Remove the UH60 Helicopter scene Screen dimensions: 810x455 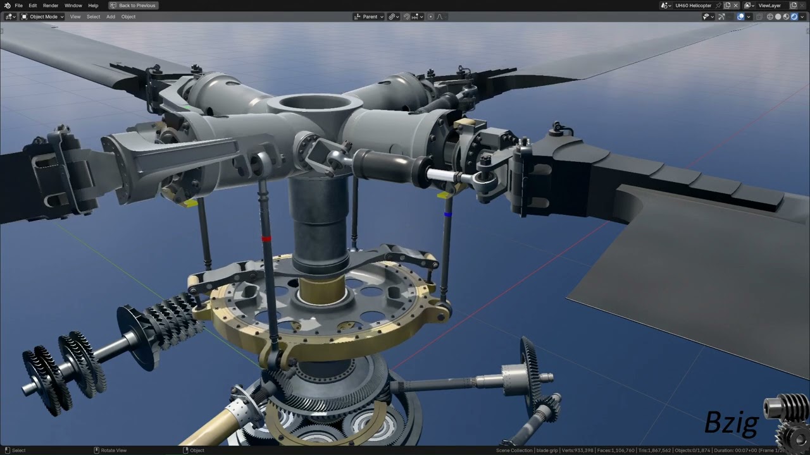[736, 5]
